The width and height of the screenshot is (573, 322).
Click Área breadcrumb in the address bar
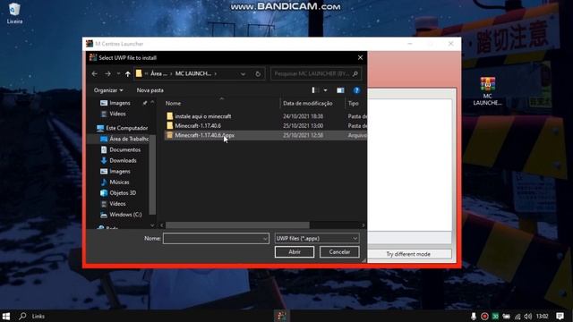[158, 73]
